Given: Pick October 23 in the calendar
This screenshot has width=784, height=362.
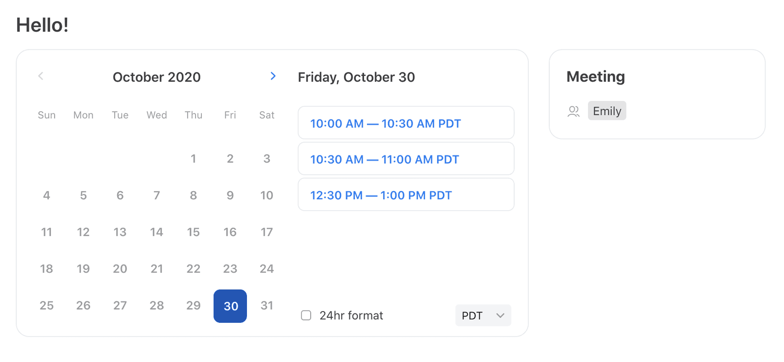Looking at the screenshot, I should 230,269.
